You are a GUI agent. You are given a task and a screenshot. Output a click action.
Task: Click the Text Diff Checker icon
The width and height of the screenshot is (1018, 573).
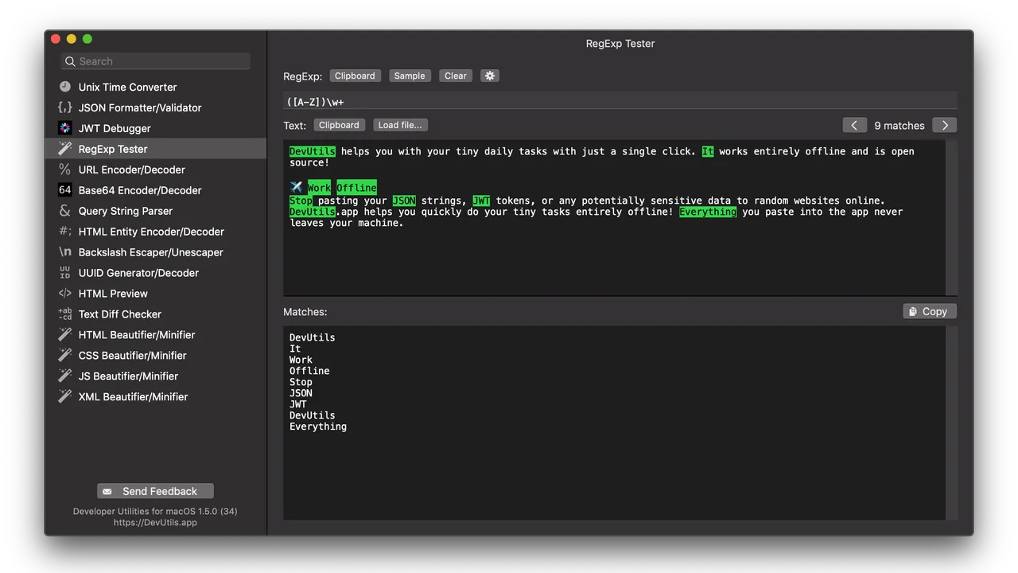(65, 314)
